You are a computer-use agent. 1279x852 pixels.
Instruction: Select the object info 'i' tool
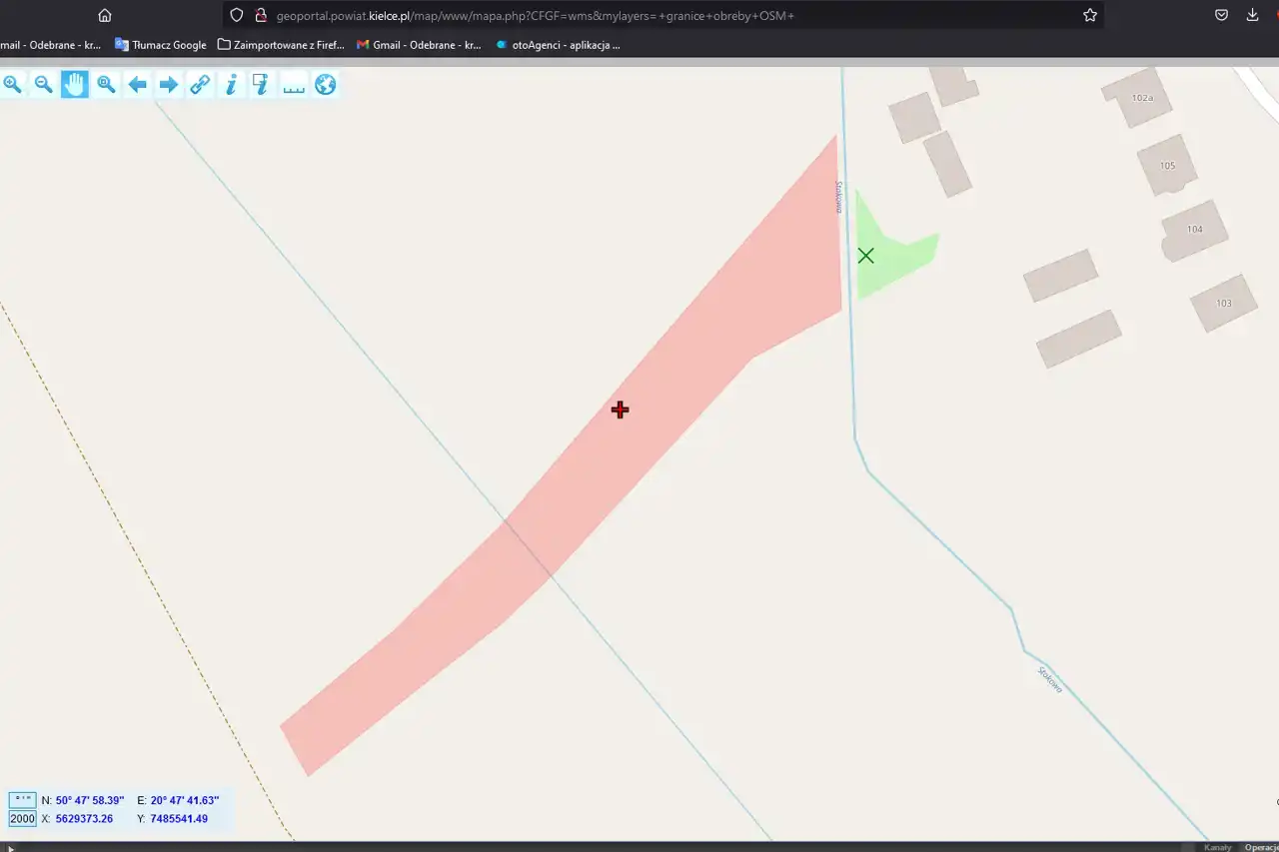tap(231, 85)
